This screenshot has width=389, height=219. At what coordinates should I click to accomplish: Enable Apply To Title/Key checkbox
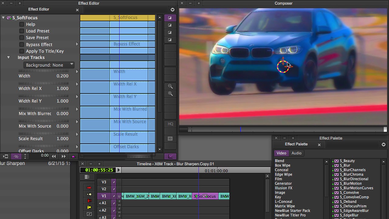[22, 51]
